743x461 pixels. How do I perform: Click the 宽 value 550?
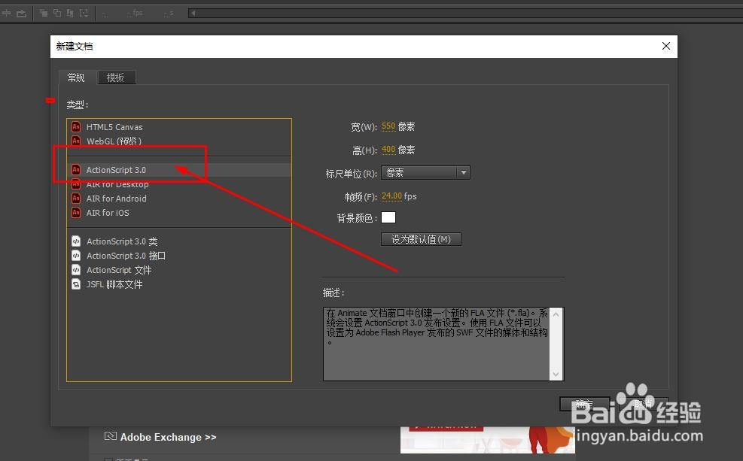[x=388, y=126]
